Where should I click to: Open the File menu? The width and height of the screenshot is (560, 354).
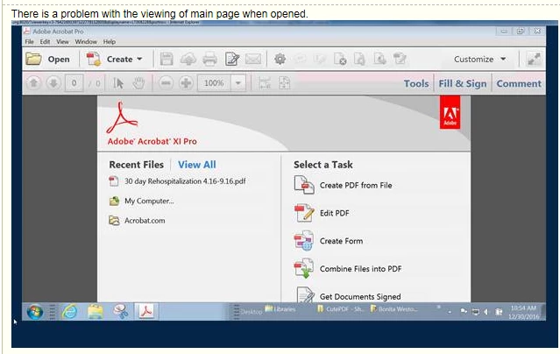[29, 42]
